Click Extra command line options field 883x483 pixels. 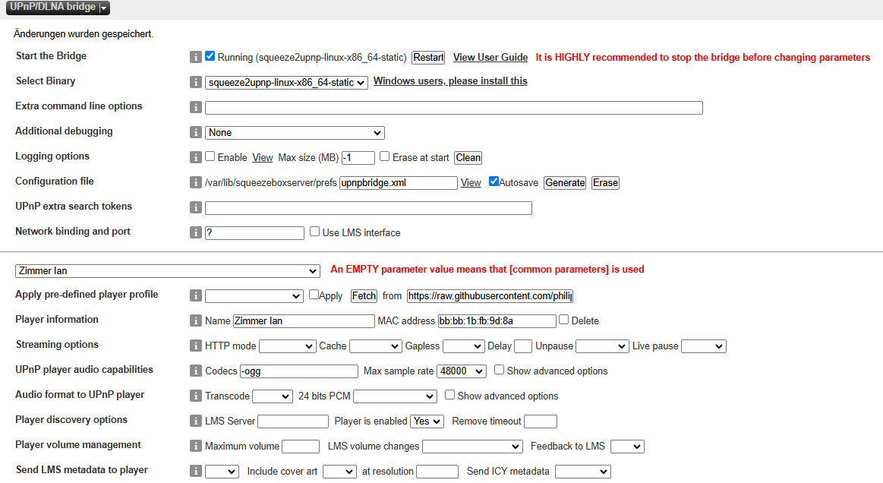[x=454, y=108]
